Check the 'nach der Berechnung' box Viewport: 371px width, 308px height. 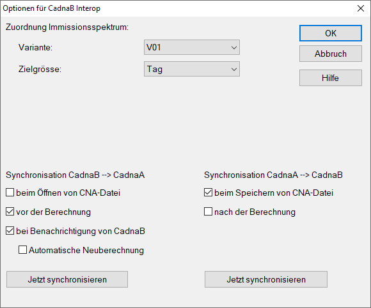[209, 212]
